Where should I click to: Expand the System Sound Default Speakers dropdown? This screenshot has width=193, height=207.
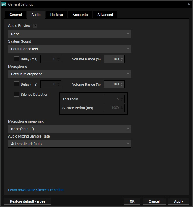(x=69, y=49)
